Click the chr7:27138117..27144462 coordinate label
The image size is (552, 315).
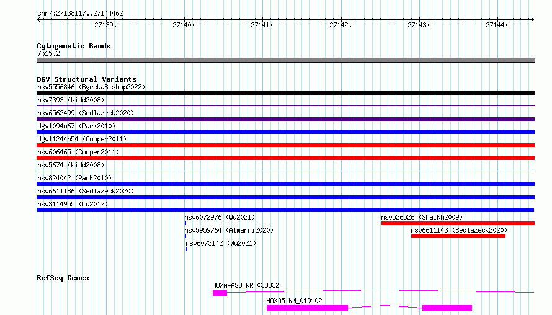80,14
